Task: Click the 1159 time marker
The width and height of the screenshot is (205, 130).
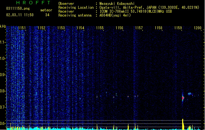Action: tap(178, 28)
